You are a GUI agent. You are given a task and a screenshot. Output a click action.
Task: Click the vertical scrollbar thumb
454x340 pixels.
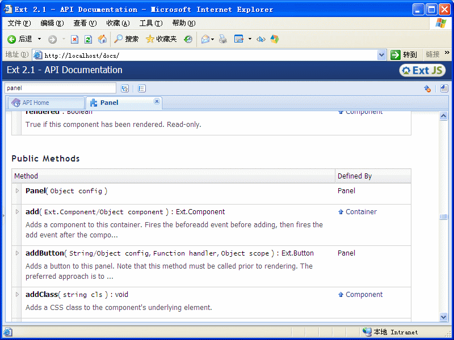(x=444, y=217)
